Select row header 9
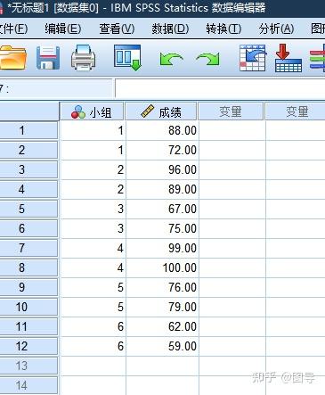The height and width of the screenshot is (395, 325). tap(28, 287)
